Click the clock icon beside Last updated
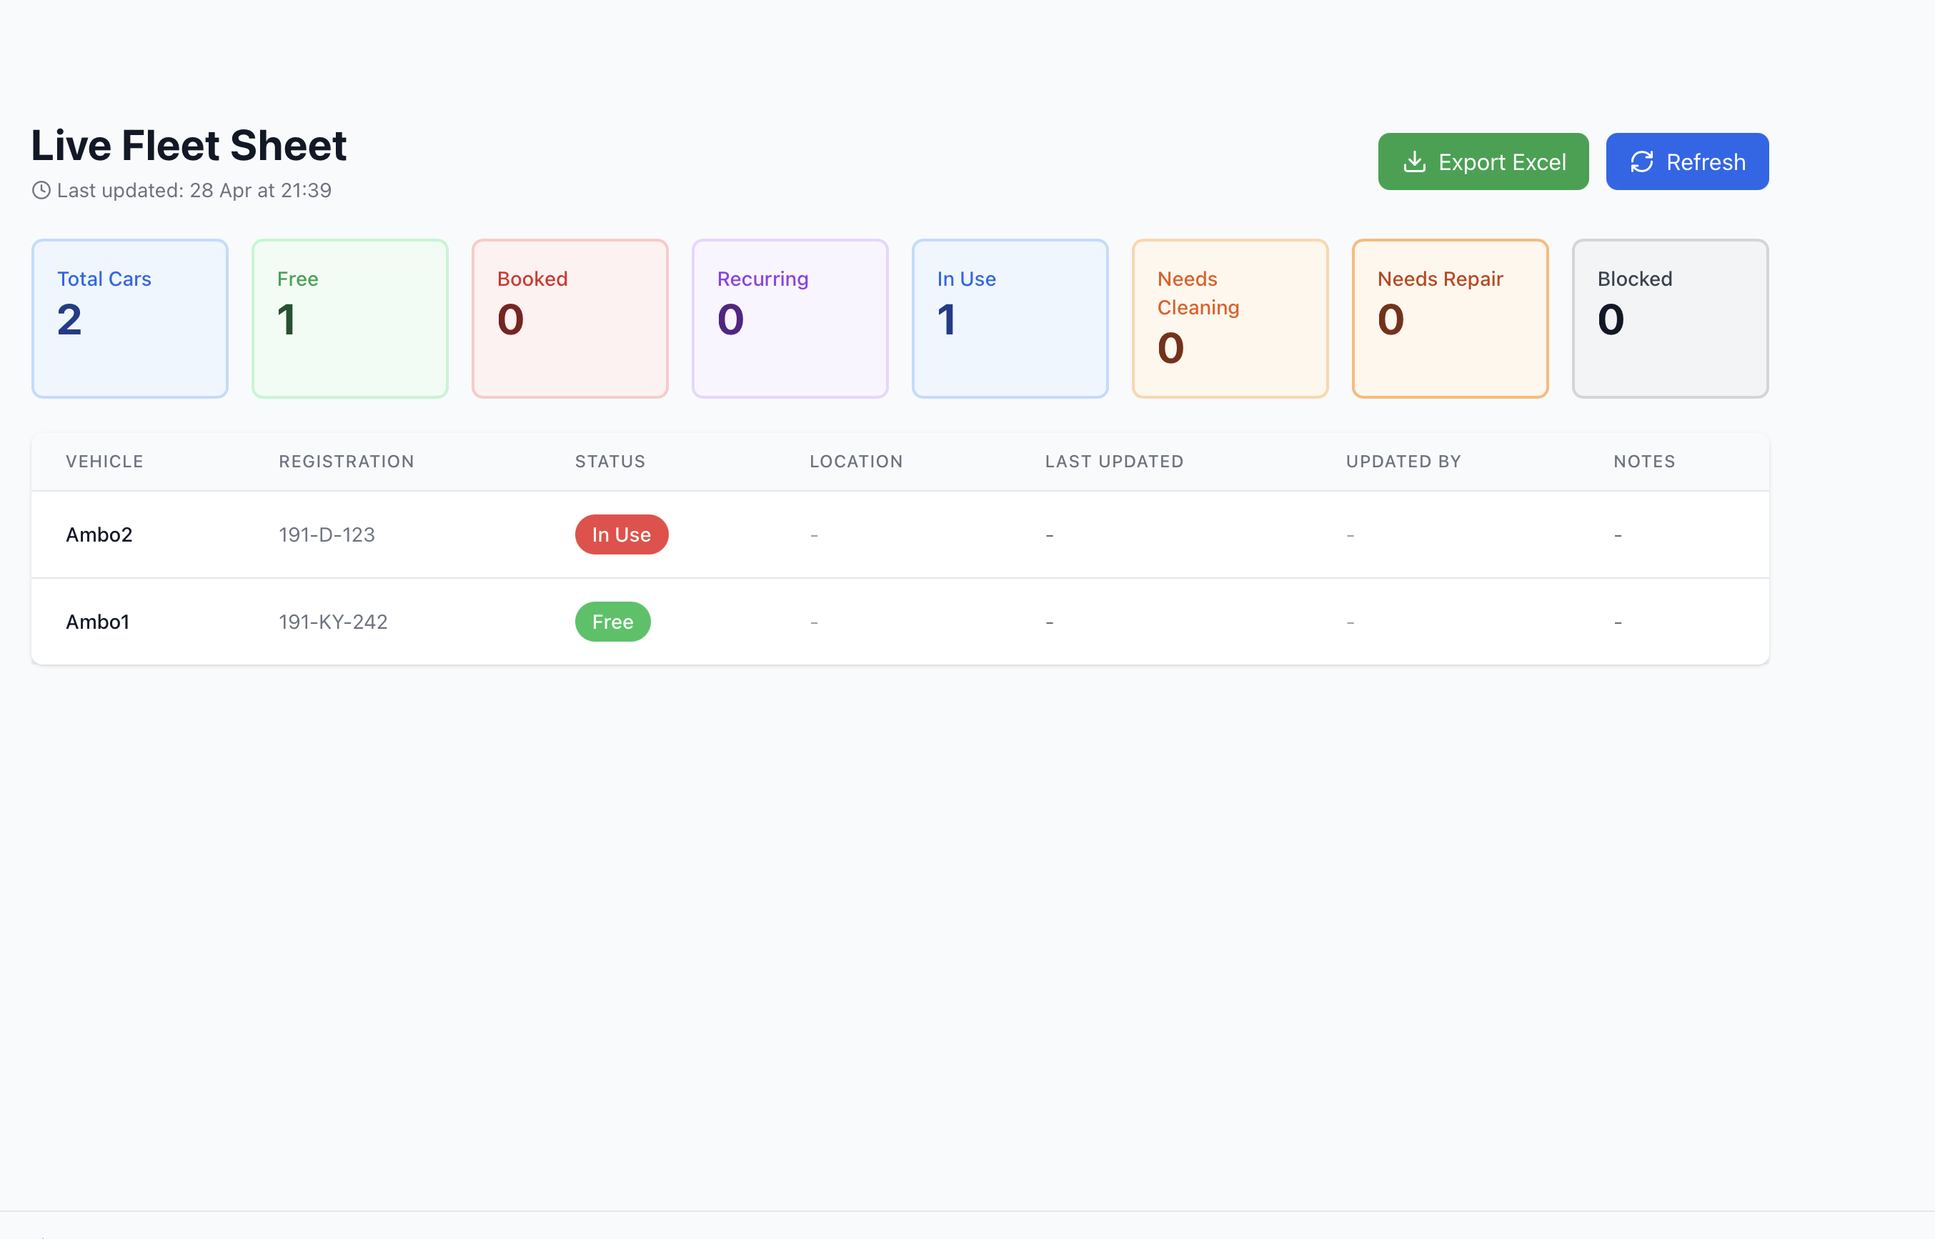The width and height of the screenshot is (1935, 1239). click(x=41, y=191)
